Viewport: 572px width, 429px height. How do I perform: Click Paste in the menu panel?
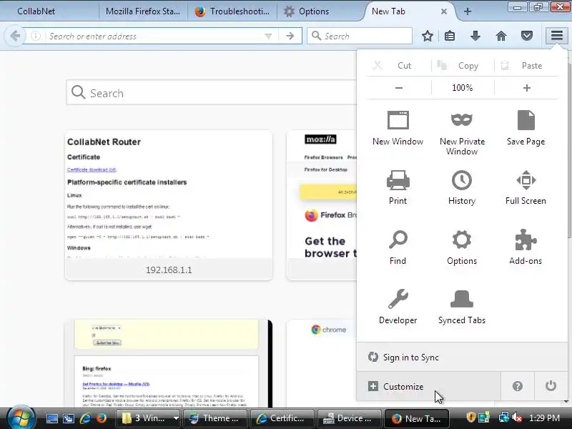pos(526,65)
